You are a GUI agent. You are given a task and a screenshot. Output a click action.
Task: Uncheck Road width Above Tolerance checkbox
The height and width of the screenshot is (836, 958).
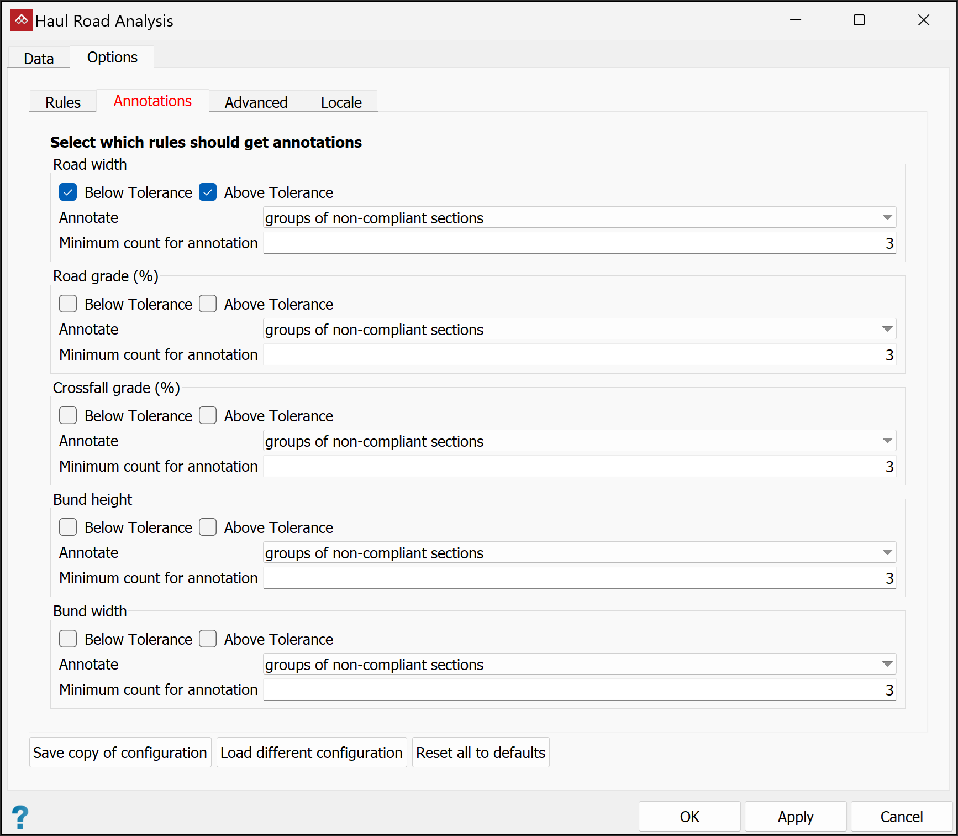coord(208,192)
